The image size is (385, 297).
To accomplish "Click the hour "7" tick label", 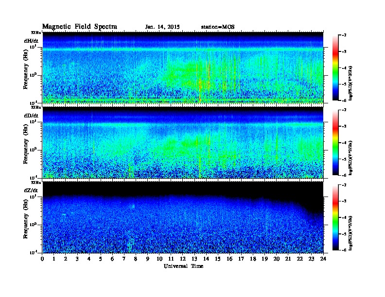I will (124, 259).
